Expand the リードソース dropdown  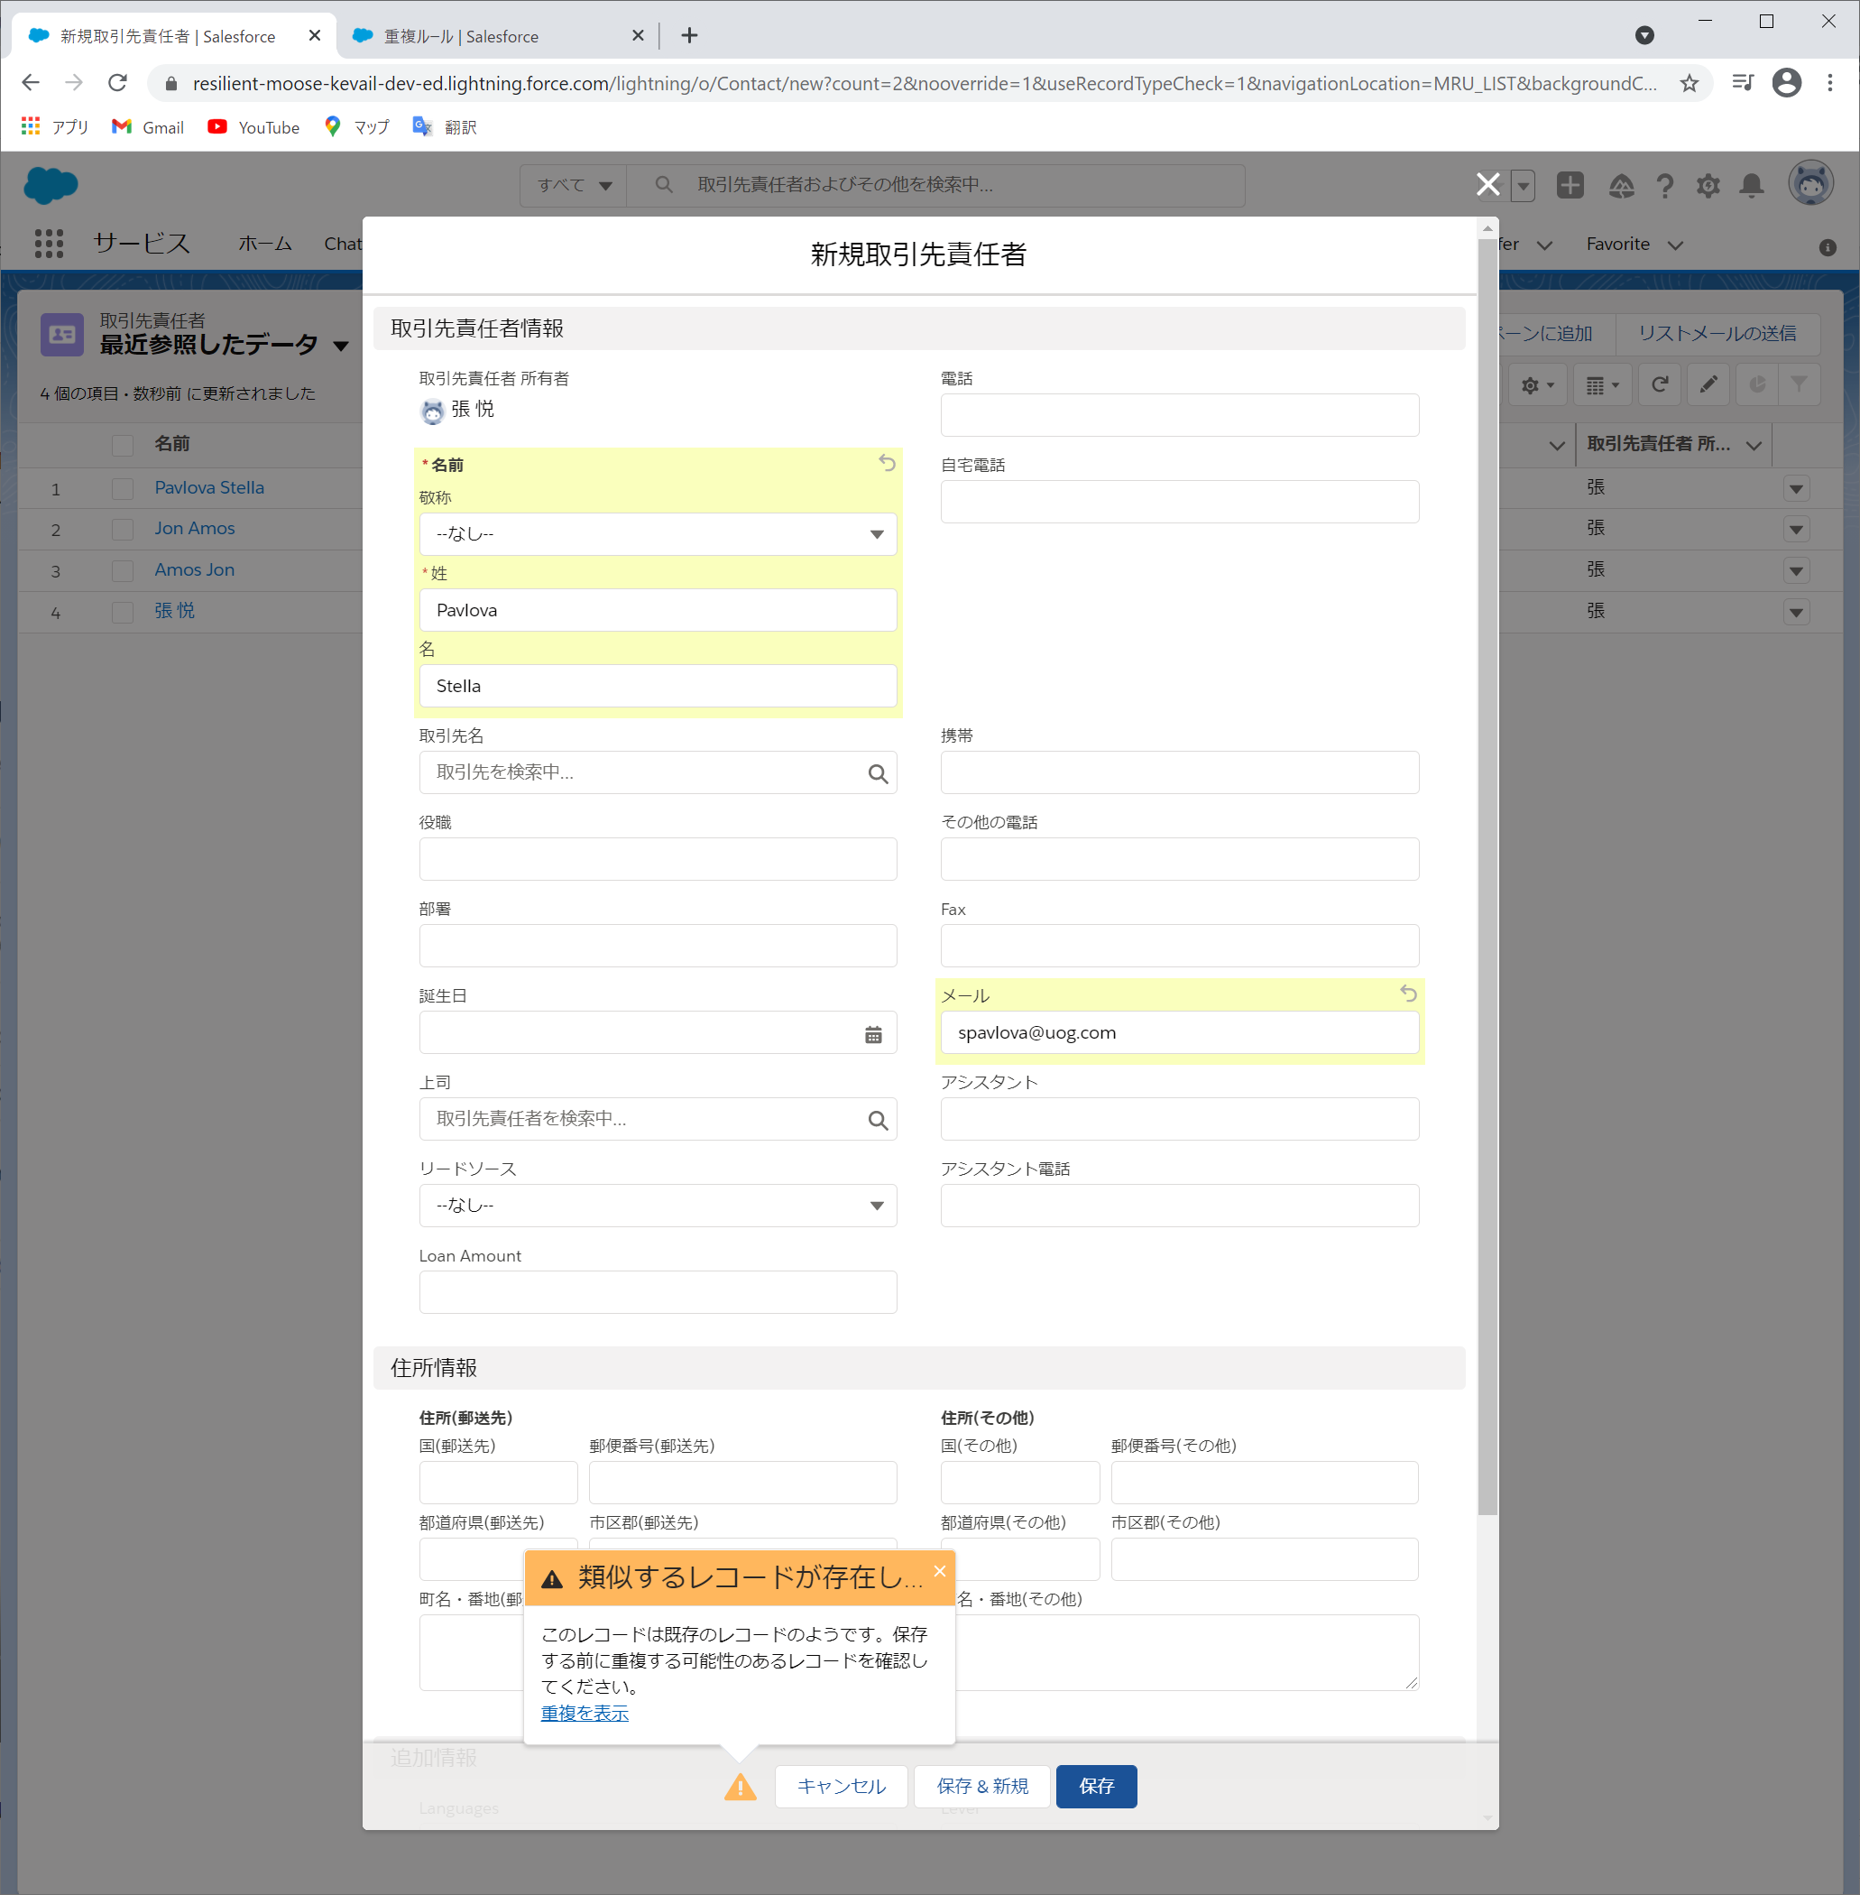658,1205
